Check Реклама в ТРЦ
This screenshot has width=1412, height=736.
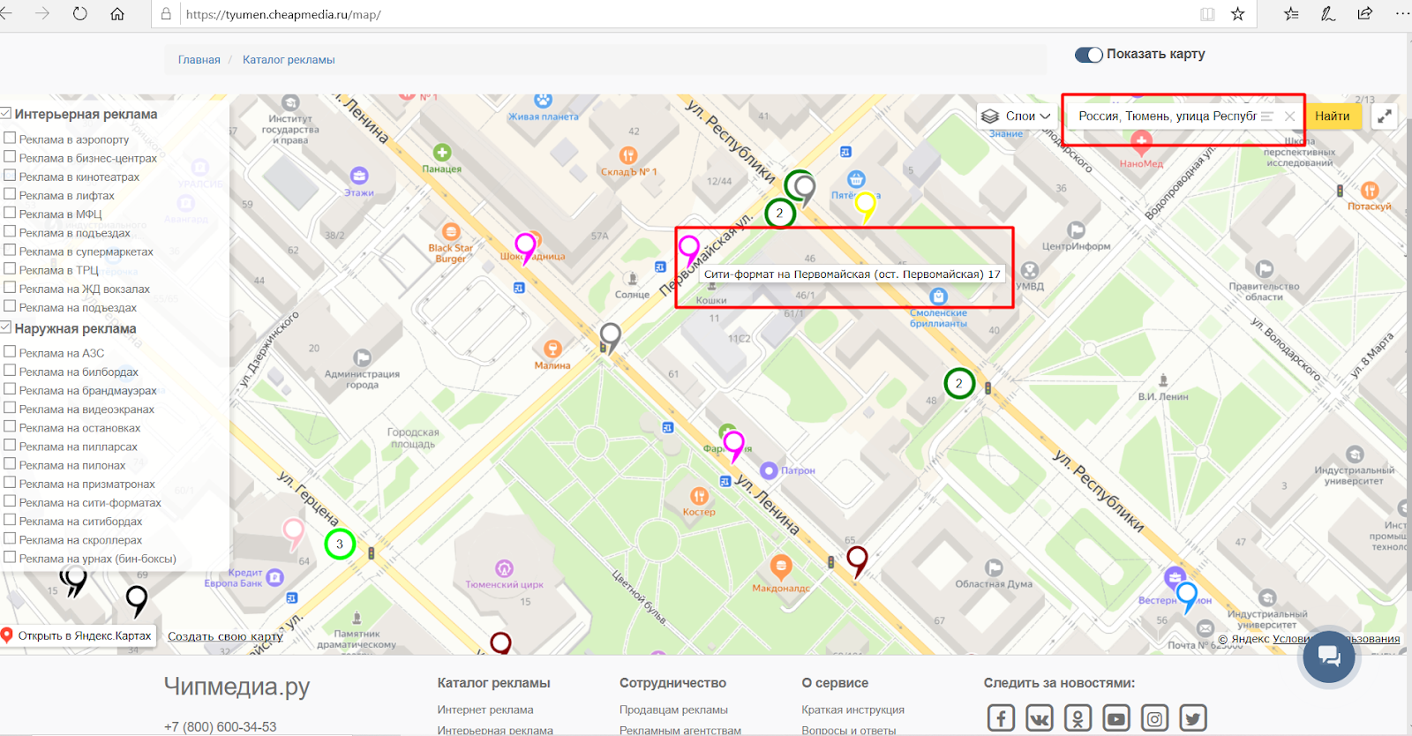tap(11, 268)
